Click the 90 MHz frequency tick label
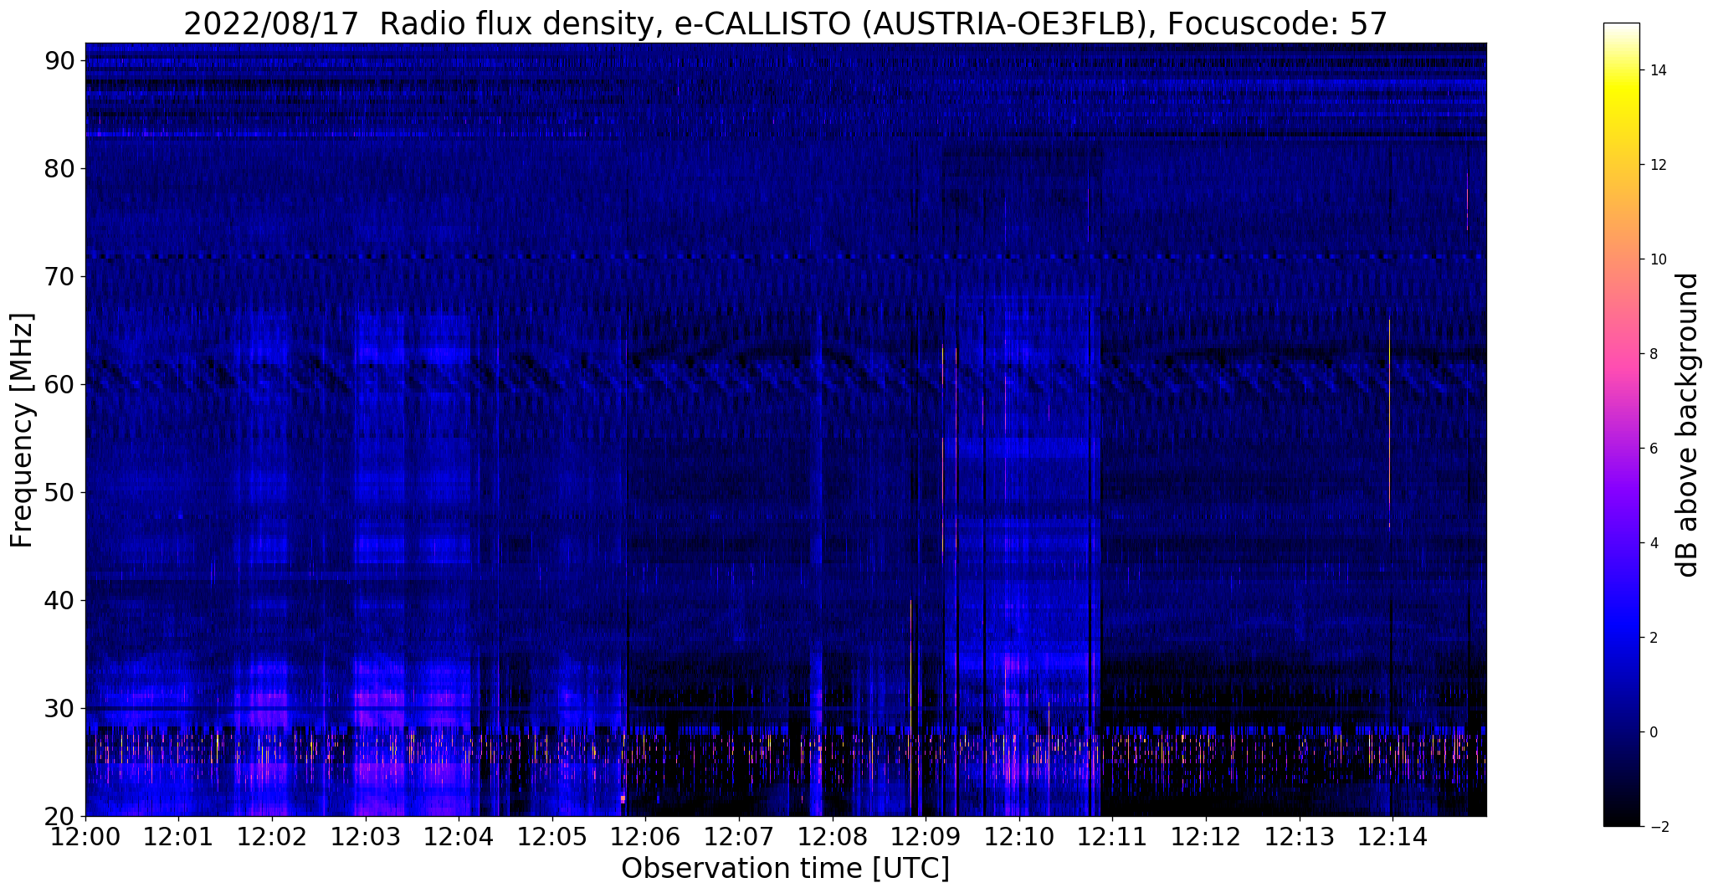This screenshot has height=893, width=1713. (x=60, y=60)
